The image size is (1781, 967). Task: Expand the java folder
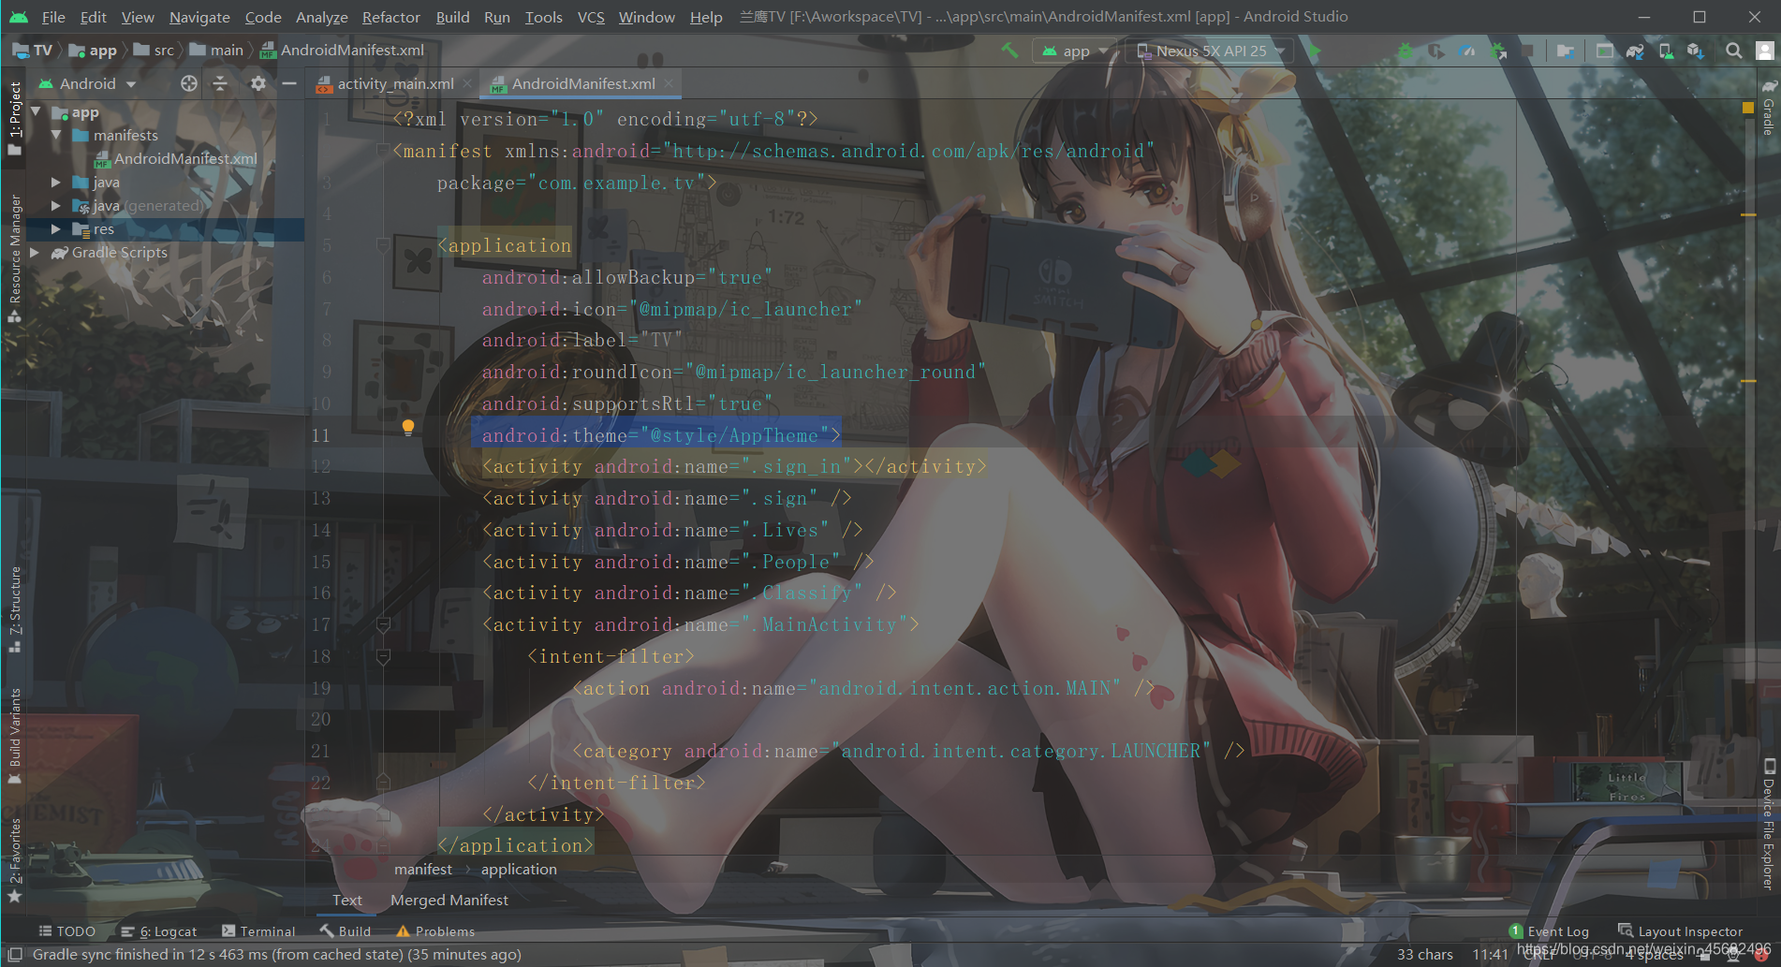56,183
